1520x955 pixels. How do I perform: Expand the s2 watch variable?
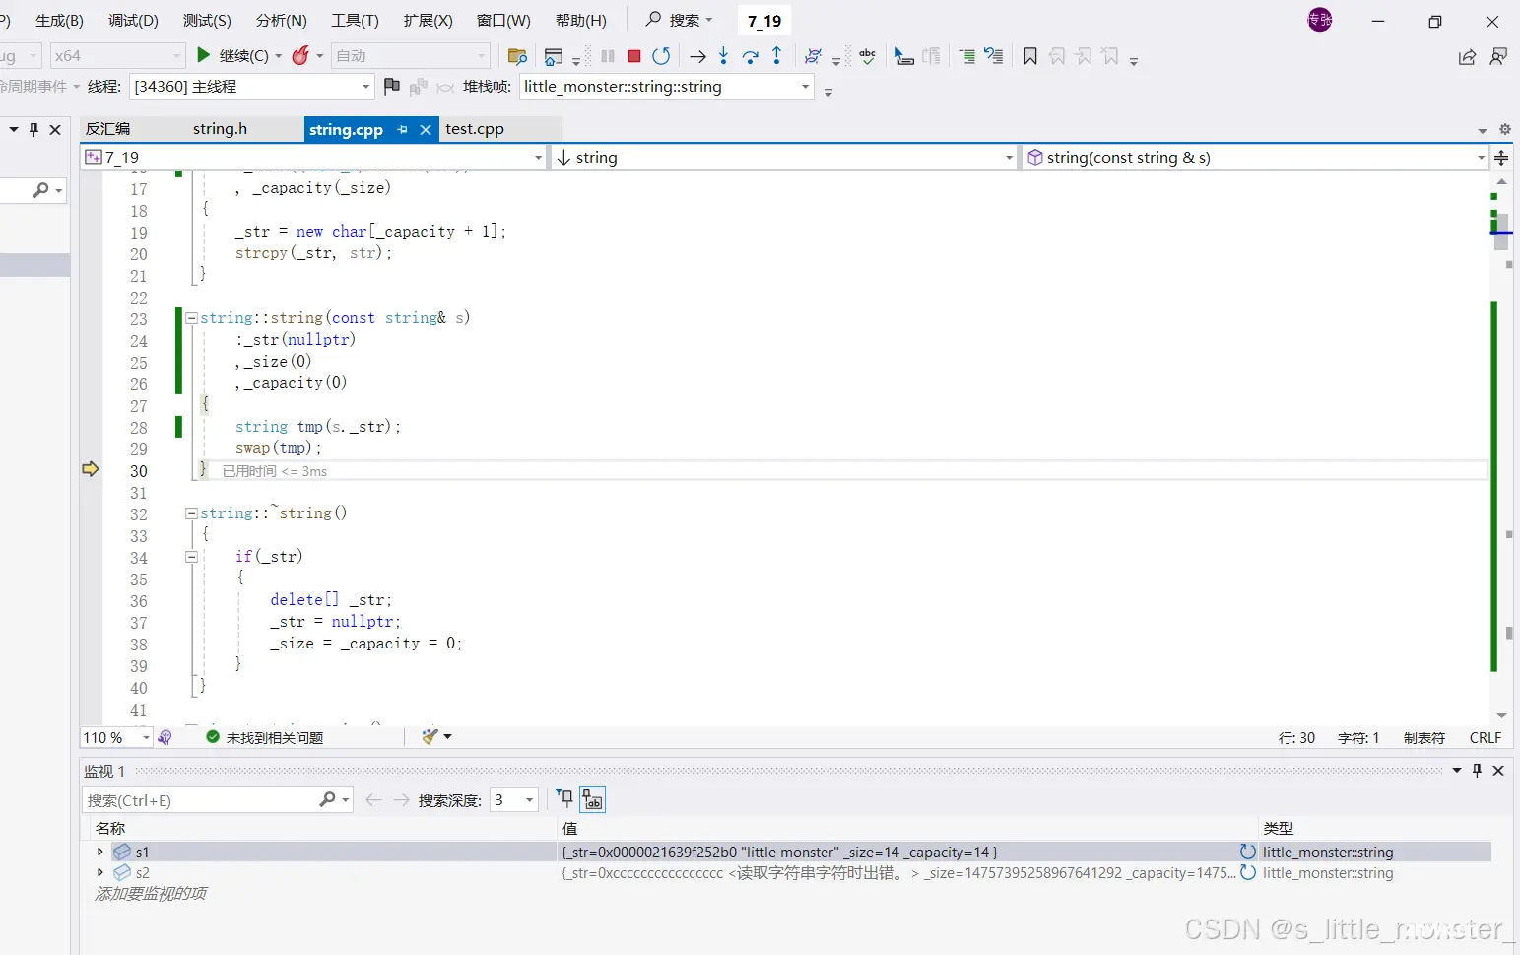point(99,872)
